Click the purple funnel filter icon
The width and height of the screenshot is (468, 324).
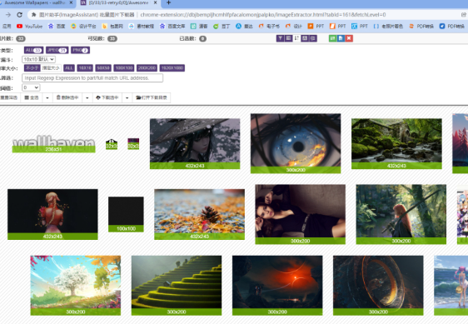tap(280, 38)
